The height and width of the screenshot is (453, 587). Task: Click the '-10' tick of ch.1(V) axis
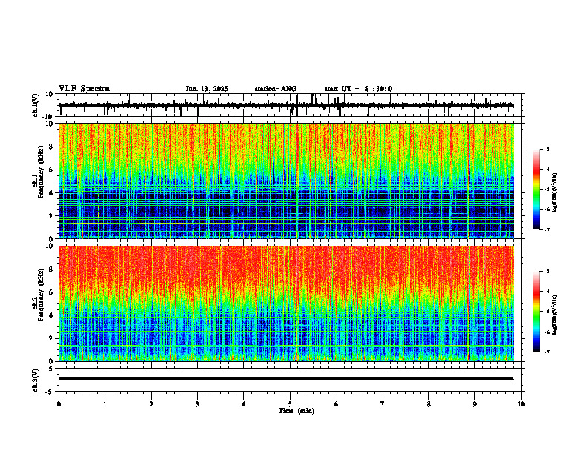click(x=48, y=117)
